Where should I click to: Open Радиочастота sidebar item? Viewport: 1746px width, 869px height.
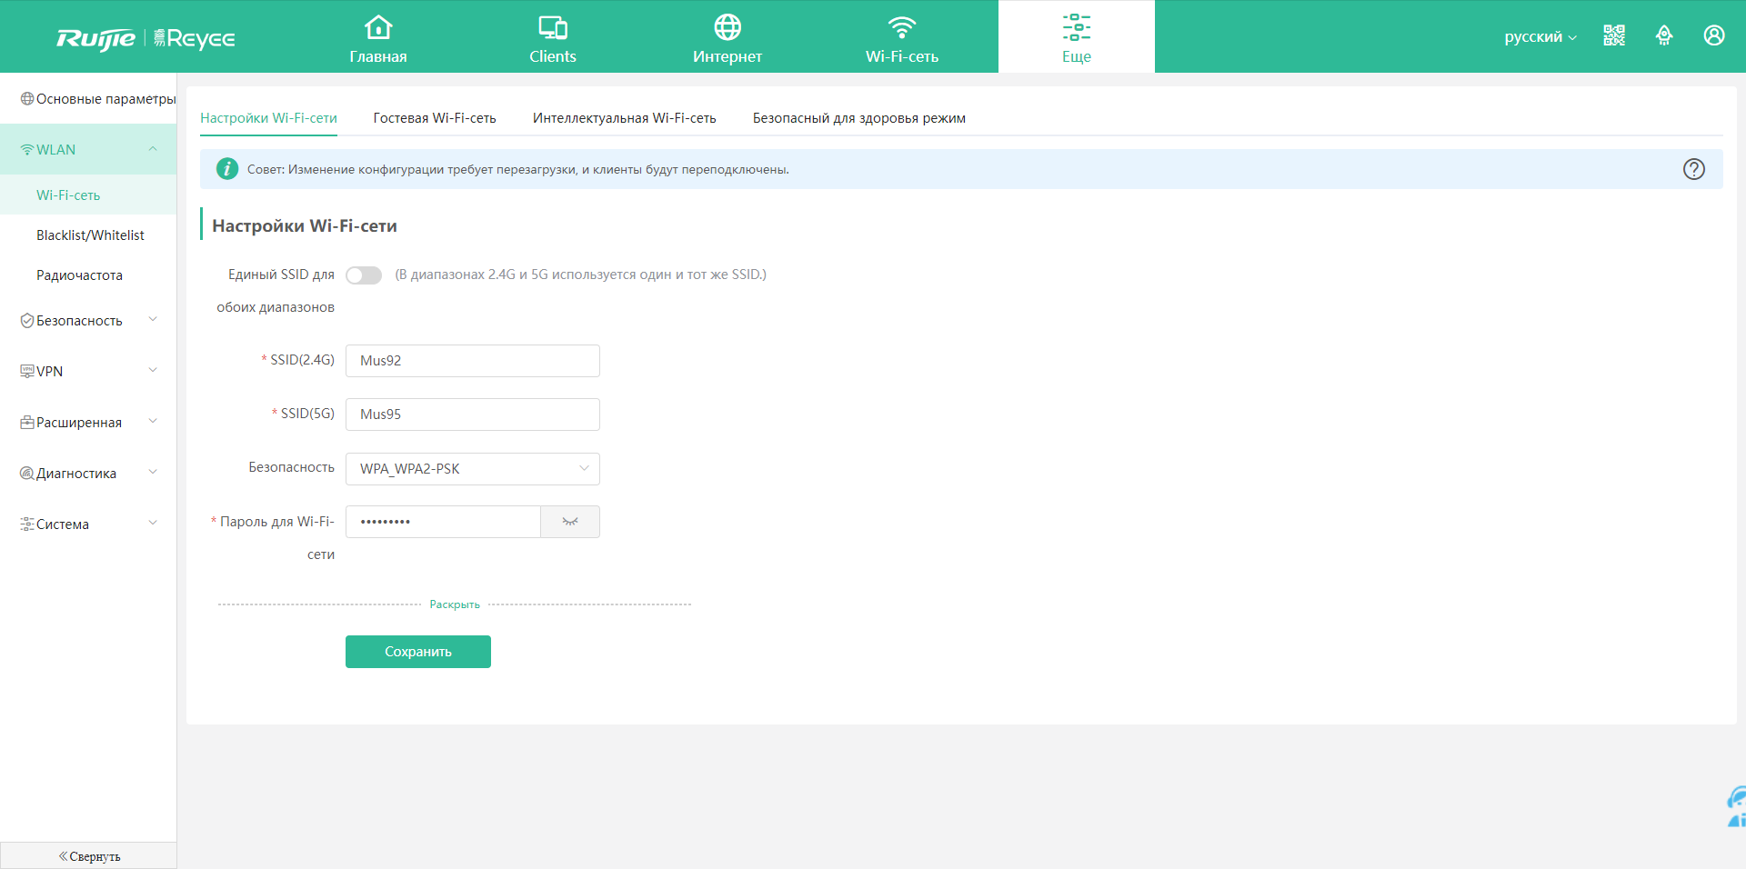point(88,275)
